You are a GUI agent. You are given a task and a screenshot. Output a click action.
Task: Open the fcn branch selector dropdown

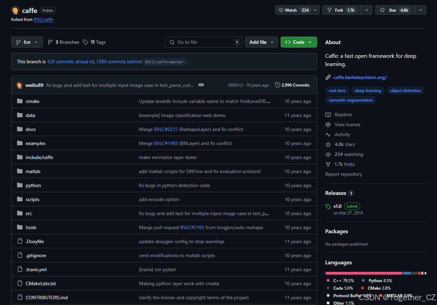(x=27, y=42)
